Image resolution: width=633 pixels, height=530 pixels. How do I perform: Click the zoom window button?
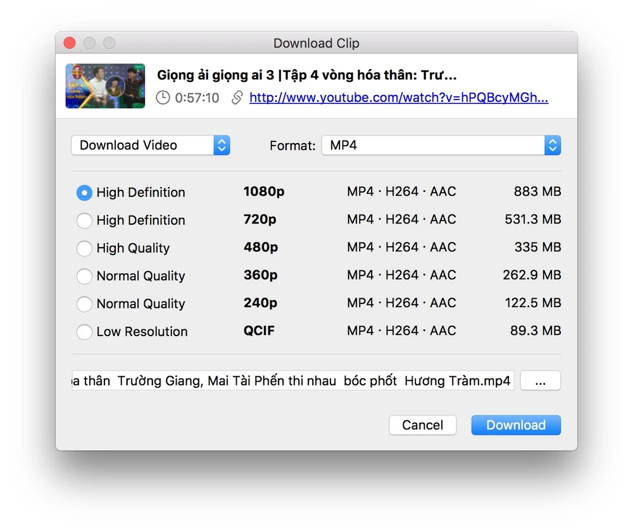(110, 43)
